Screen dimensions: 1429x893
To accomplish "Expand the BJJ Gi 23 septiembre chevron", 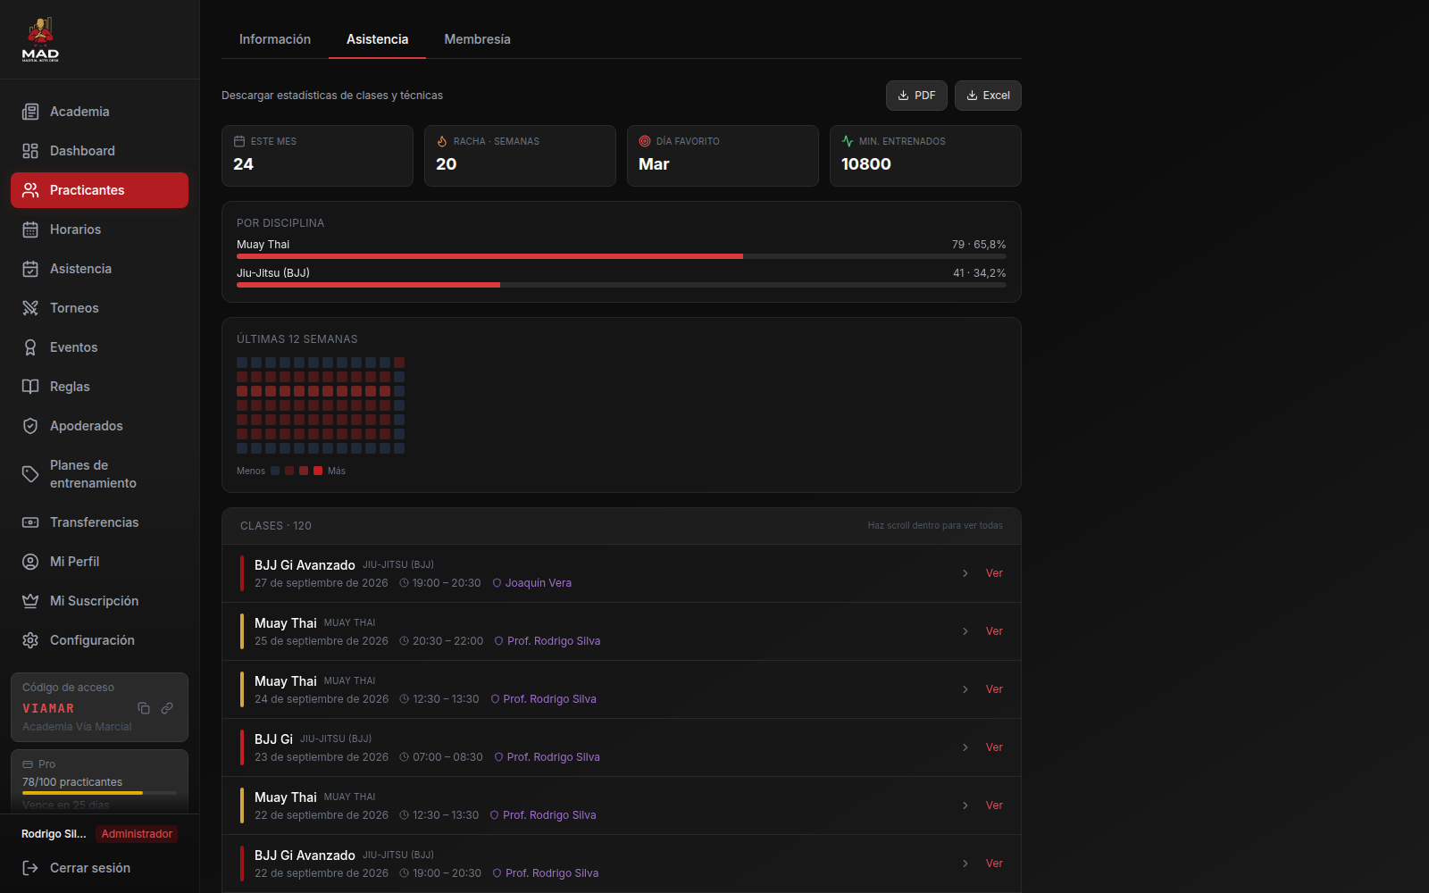I will tap(965, 747).
